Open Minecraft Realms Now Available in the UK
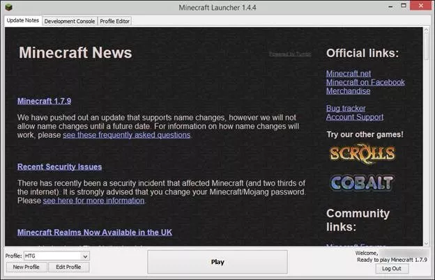 (95, 233)
